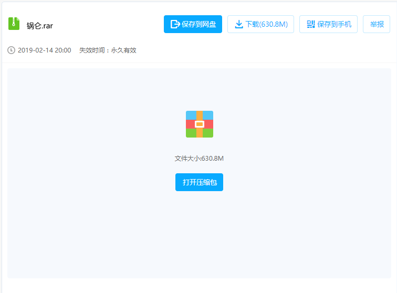The width and height of the screenshot is (397, 293).
Task: Download the file via 下载(630.8M)
Action: [260, 24]
